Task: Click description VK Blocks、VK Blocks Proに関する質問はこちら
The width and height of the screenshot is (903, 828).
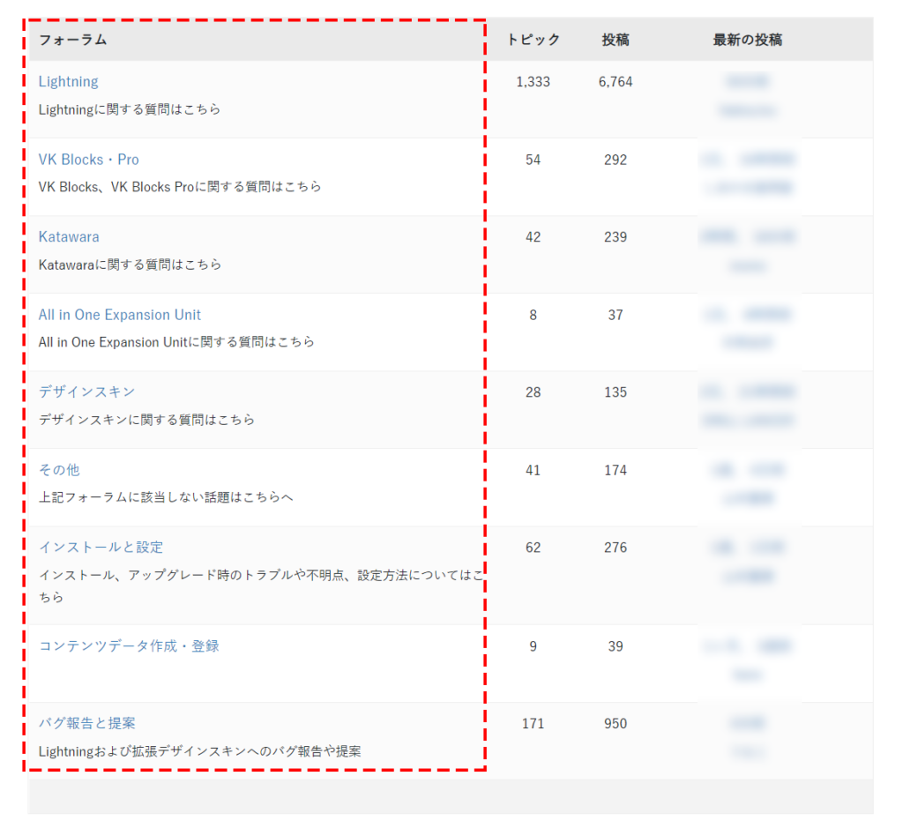Action: pos(180,187)
